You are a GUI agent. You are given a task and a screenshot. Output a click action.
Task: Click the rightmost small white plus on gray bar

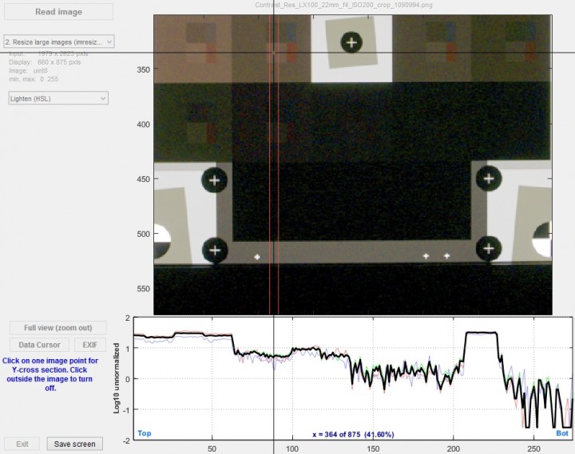446,256
